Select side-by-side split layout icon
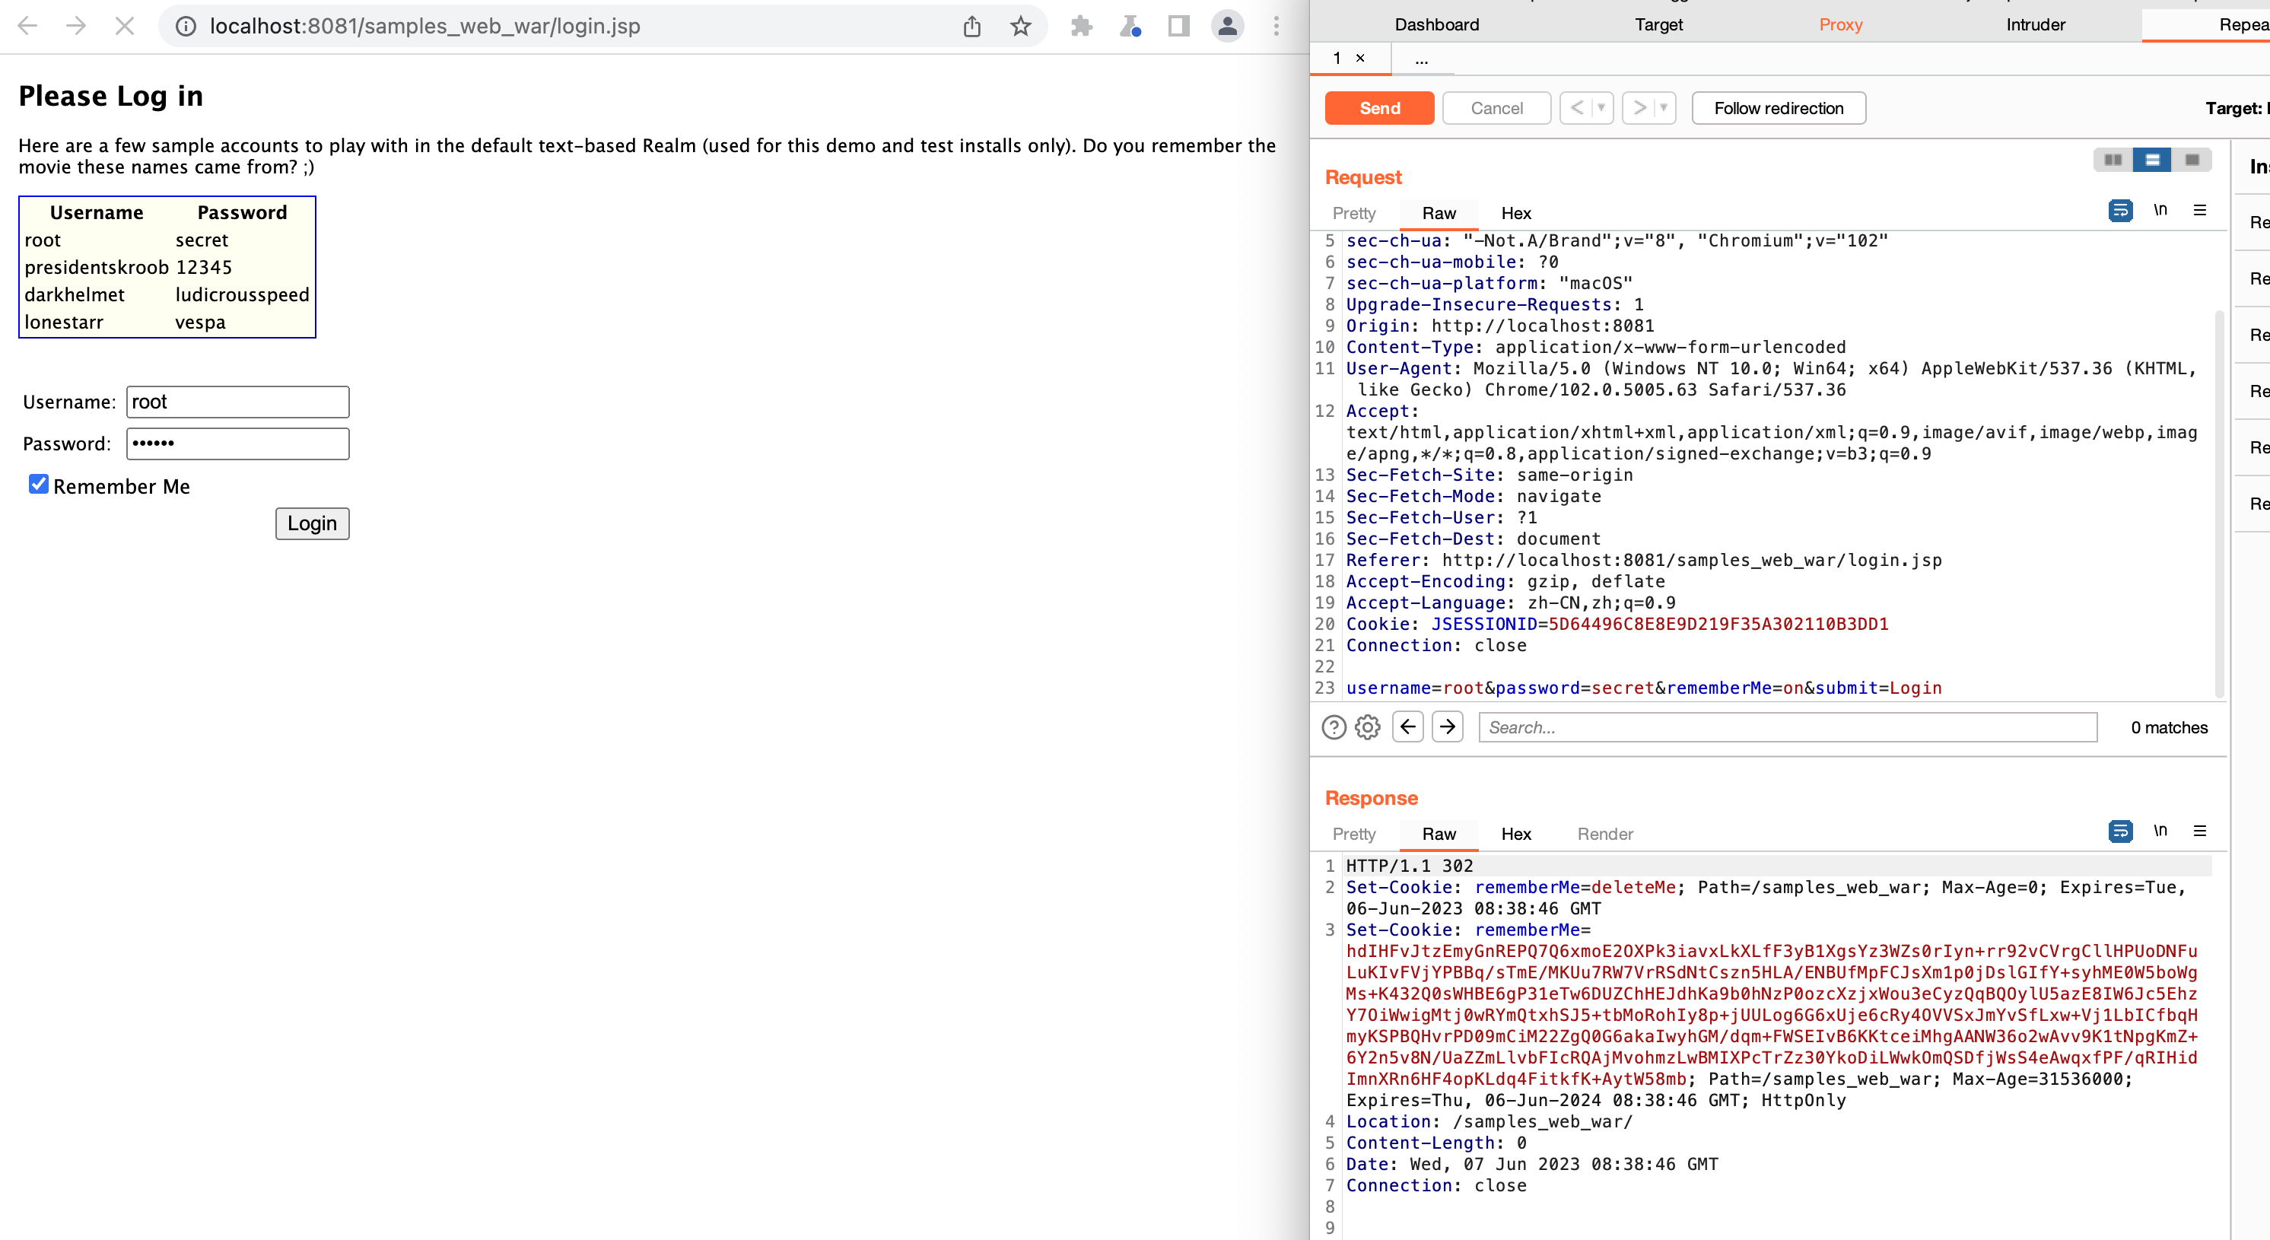Image resolution: width=2270 pixels, height=1240 pixels. (x=2113, y=160)
